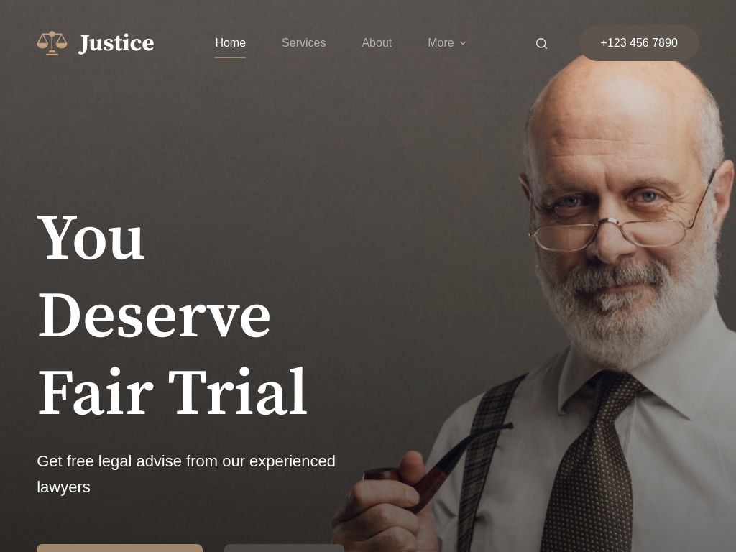Click the scales of justice logo icon
The height and width of the screenshot is (552, 736).
coord(52,42)
